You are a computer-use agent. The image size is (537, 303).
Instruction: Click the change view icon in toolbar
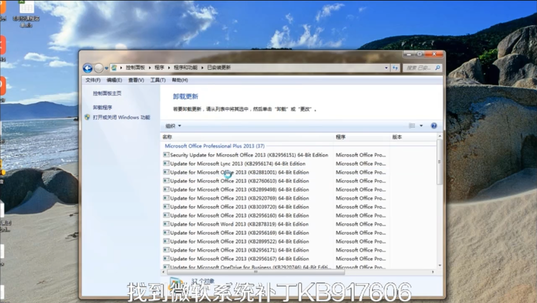pyautogui.click(x=412, y=126)
